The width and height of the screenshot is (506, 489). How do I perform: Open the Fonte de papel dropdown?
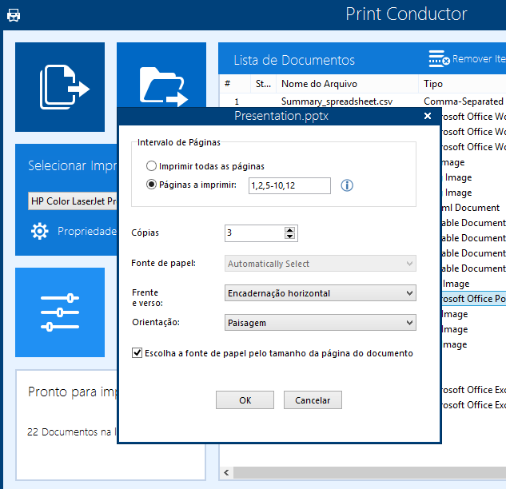tap(320, 264)
